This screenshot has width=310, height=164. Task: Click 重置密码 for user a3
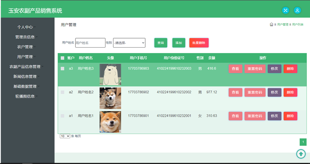255,69
